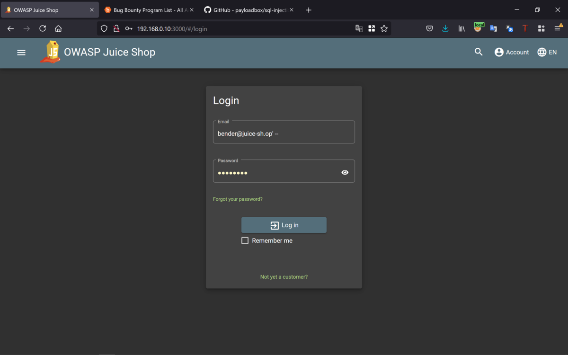Close the Bug Bounty Program List tab

192,10
